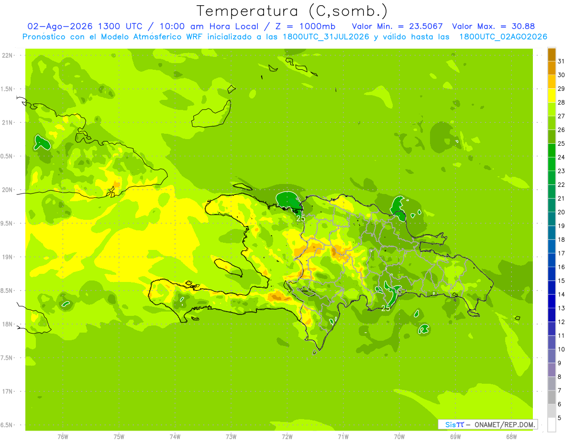The height and width of the screenshot is (443, 574).
Task: Click the 75W longitude axis label
Action: tap(119, 437)
